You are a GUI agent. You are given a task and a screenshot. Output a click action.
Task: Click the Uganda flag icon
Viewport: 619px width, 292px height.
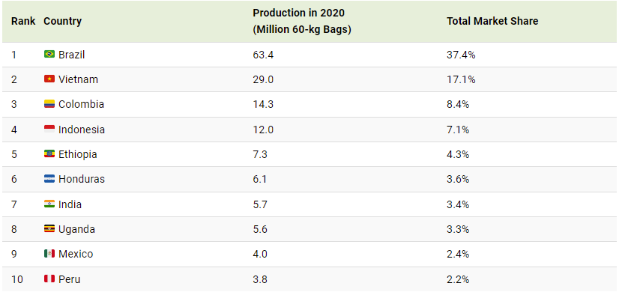point(49,229)
